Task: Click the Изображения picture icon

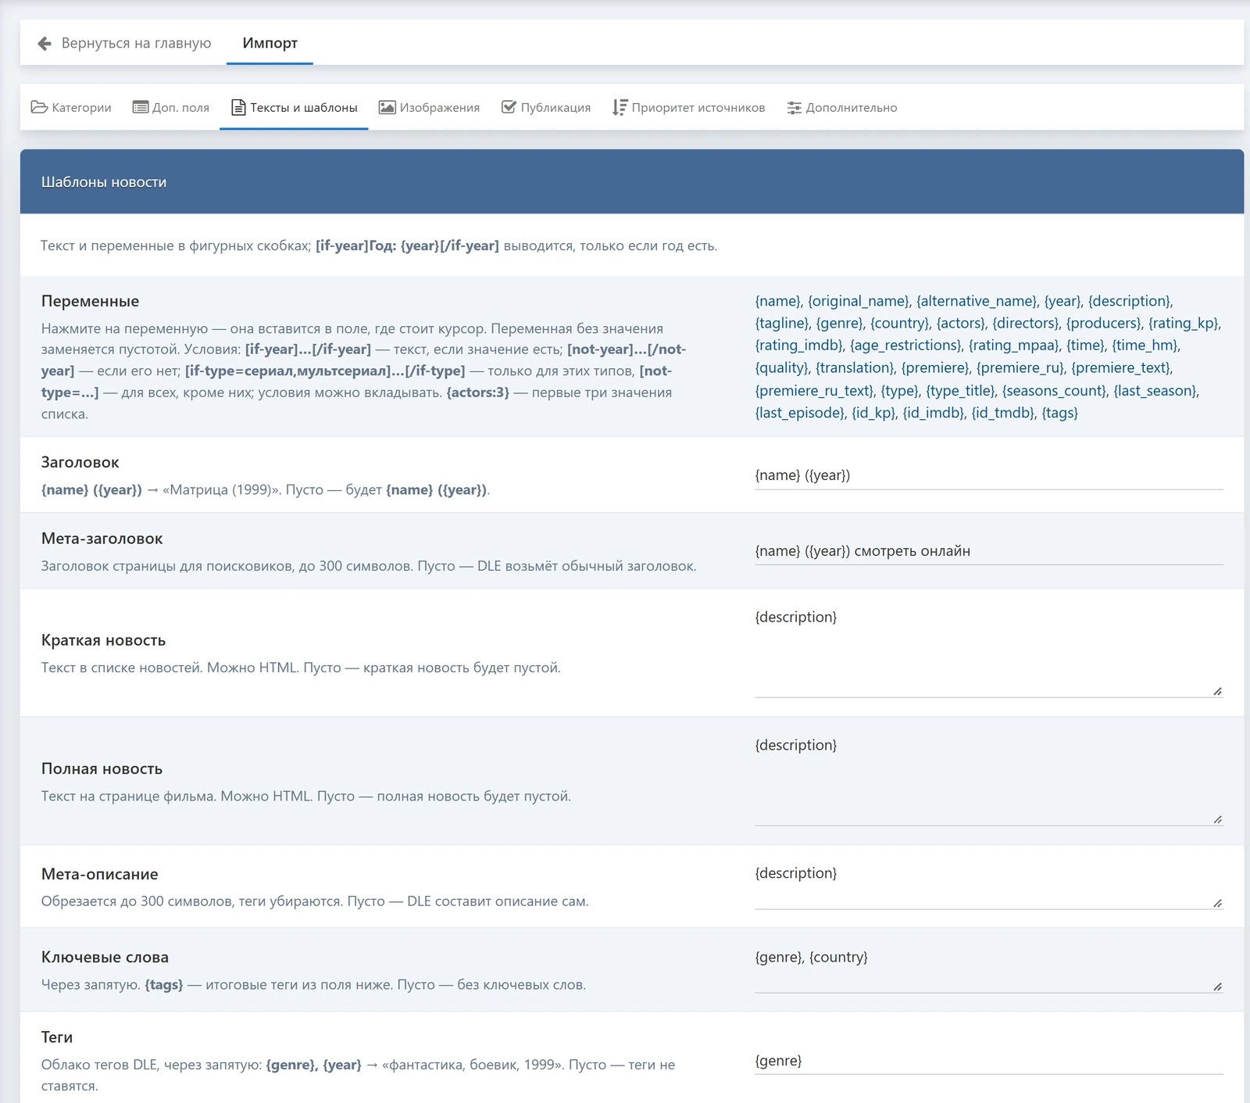Action: pyautogui.click(x=387, y=107)
